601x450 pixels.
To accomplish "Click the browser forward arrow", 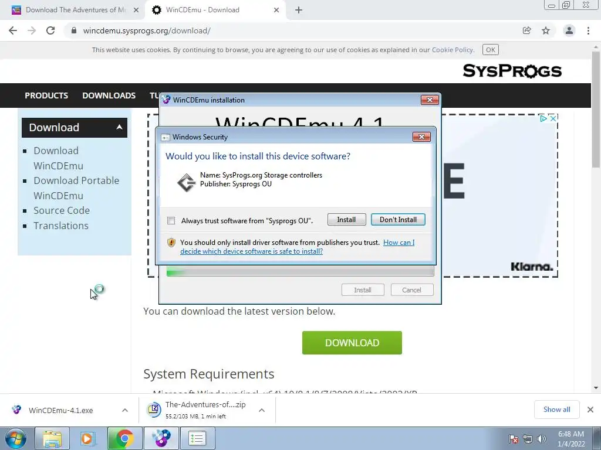I will (32, 30).
